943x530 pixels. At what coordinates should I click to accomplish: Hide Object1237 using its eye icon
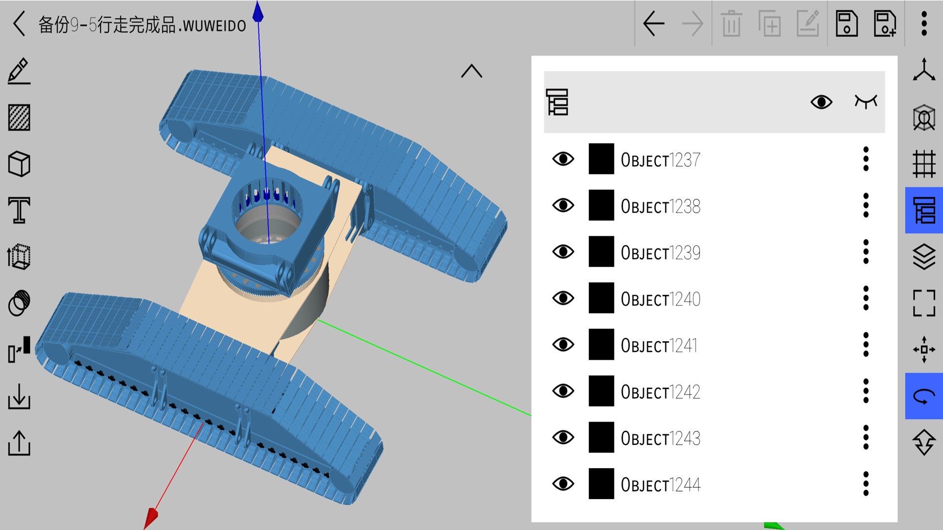563,159
